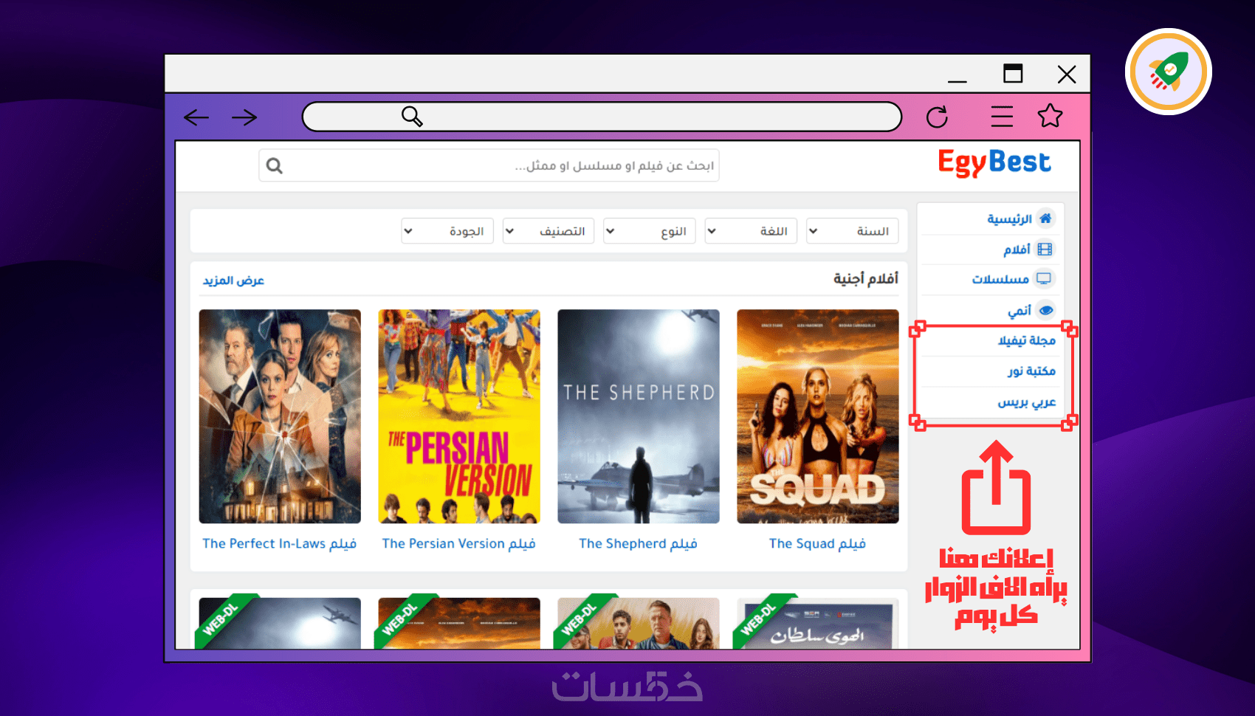The image size is (1255, 716).
Task: Click the EgyBest logo
Action: (x=994, y=162)
